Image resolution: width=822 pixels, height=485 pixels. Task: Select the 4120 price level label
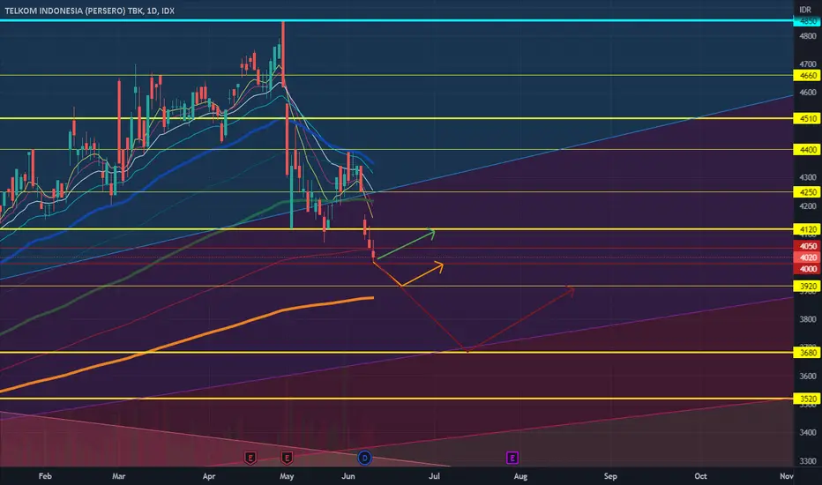[807, 229]
